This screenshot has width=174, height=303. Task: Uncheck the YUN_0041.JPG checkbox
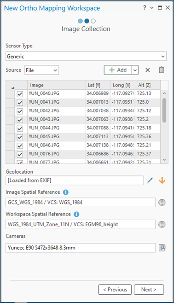pos(20,103)
